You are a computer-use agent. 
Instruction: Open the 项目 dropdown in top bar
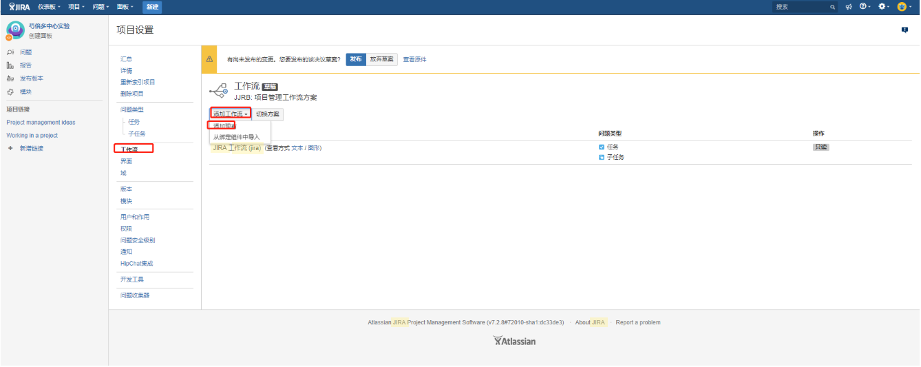tap(77, 6)
